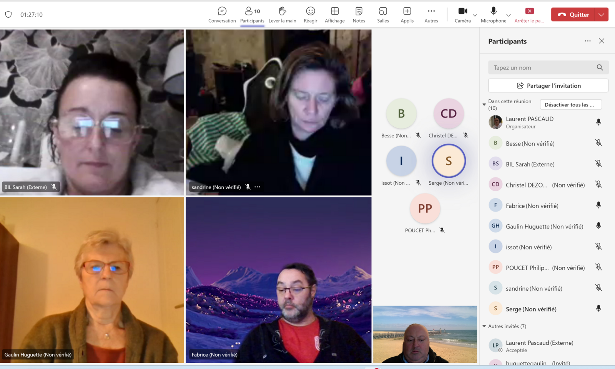Viewport: 615px width, 369px height.
Task: Open more options on sandrine's video tile
Action: 258,187
